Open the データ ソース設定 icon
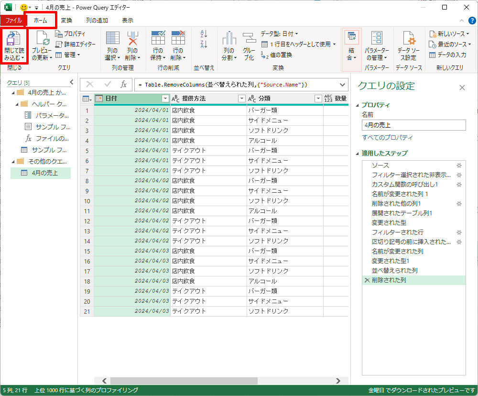Viewport: 478px width, 396px height. coord(409,38)
